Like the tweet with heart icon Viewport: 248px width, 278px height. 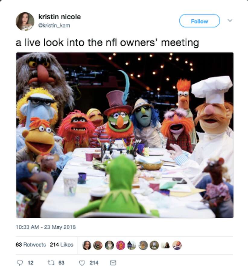click(82, 263)
